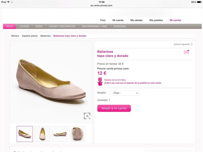Open Mis pedidos link
This screenshot has width=203, height=152.
pyautogui.click(x=156, y=20)
